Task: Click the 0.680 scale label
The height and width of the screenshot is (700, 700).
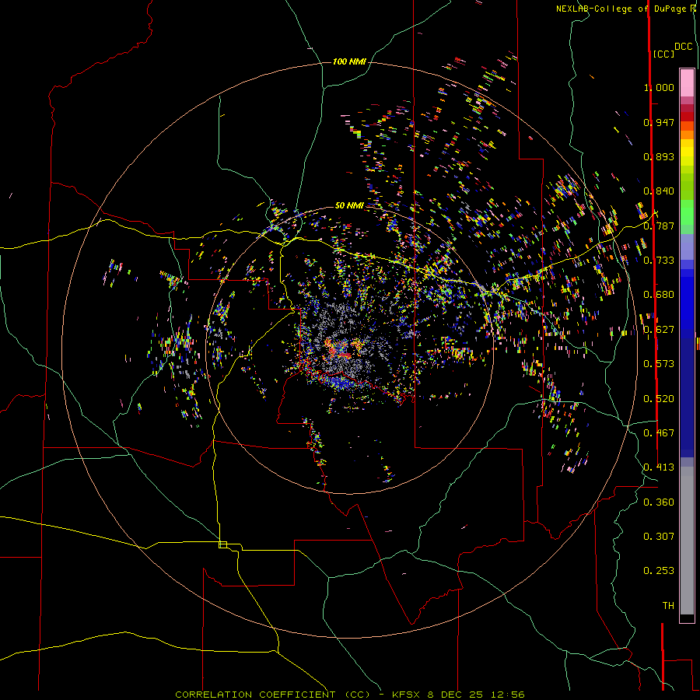Action: 659,295
